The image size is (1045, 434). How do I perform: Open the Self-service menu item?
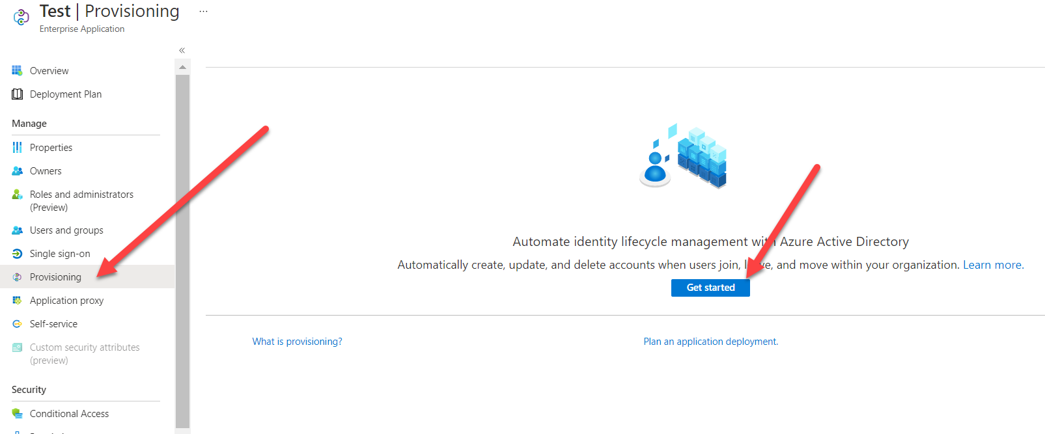click(x=53, y=324)
